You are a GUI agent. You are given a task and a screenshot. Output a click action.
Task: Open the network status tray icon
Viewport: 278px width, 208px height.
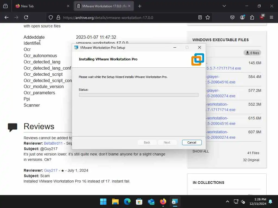tap(236, 201)
